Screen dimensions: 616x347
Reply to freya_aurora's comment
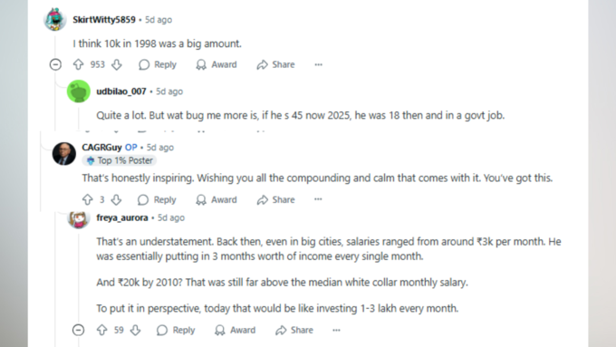[176, 330]
